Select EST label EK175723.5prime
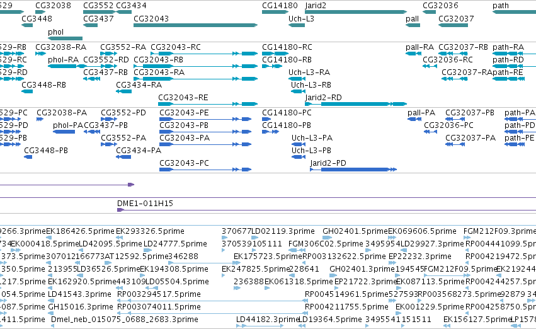The image size is (536, 329). (x=268, y=257)
